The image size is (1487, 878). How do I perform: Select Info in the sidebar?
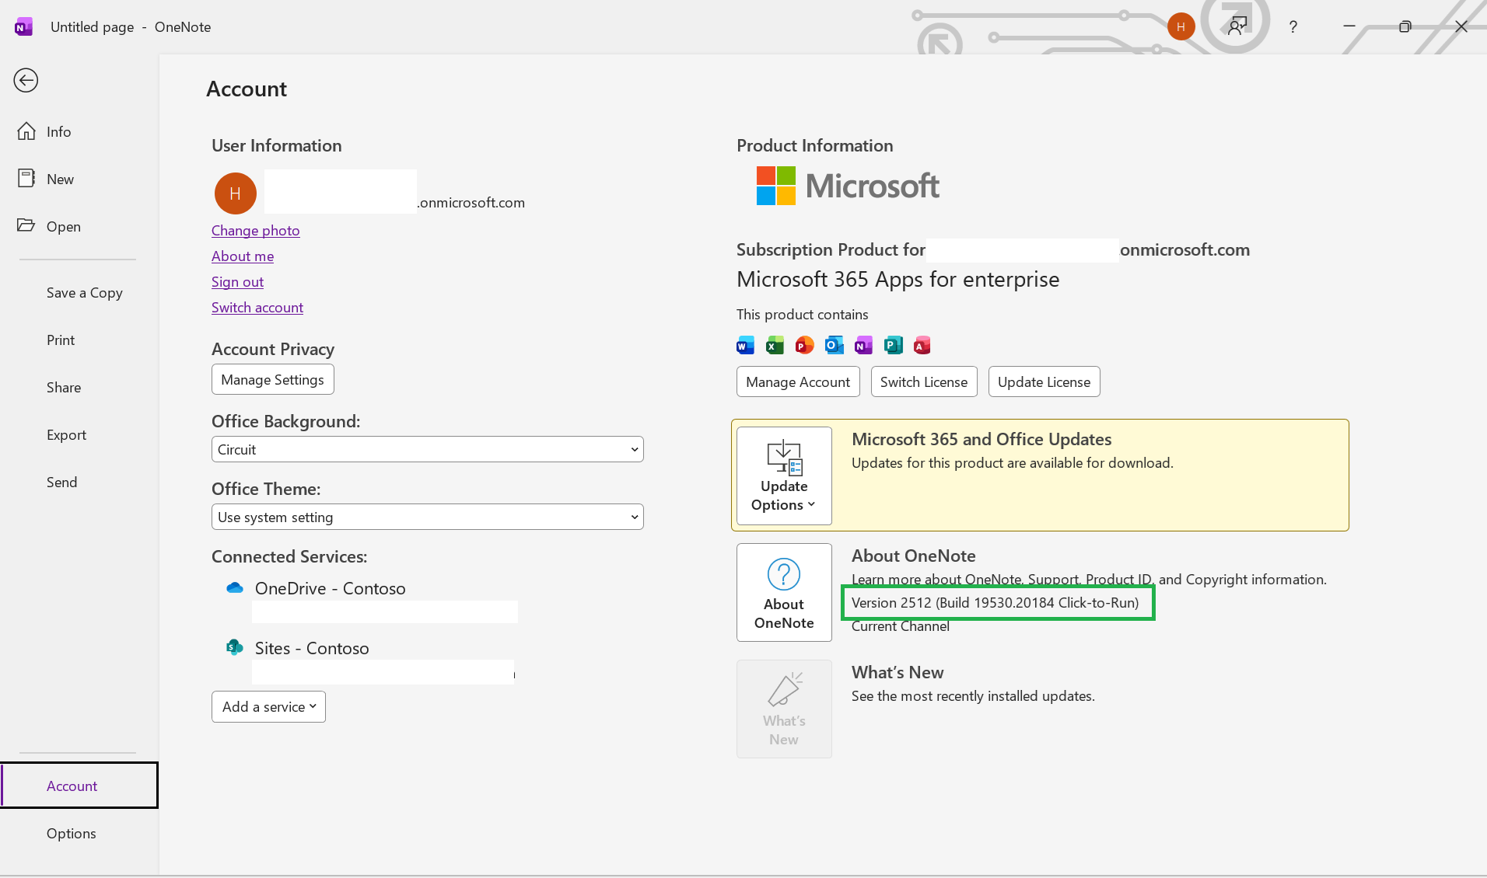pos(57,131)
